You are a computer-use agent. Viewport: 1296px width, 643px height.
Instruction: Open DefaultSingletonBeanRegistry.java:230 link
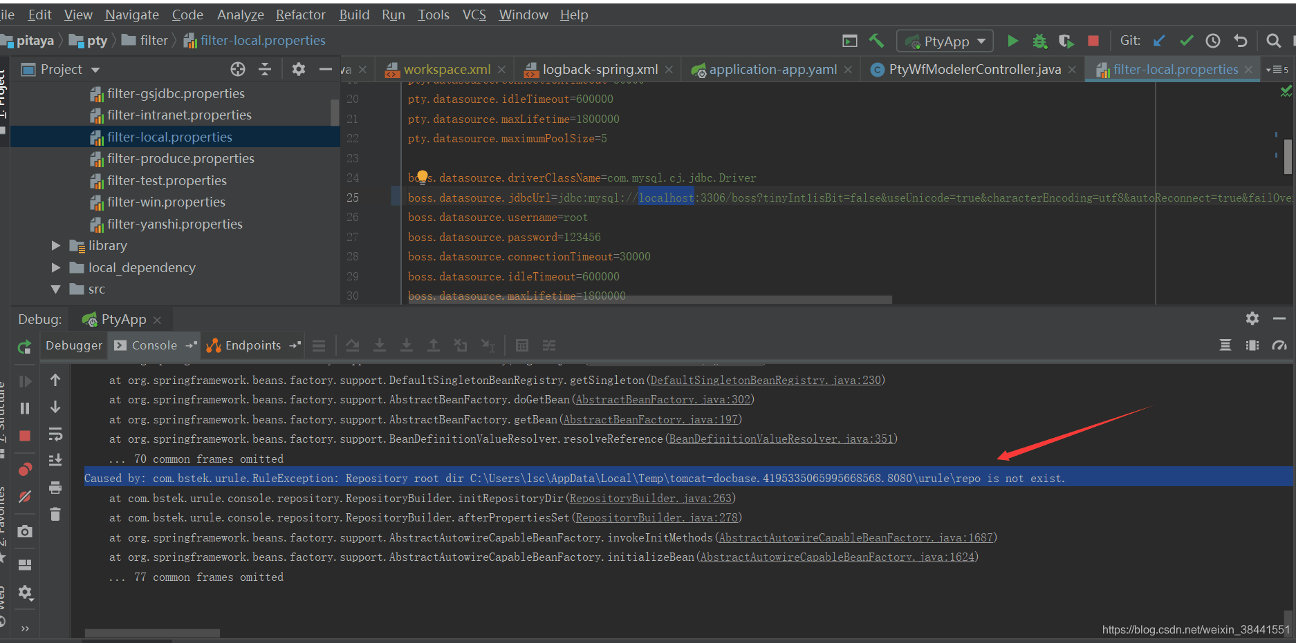[766, 380]
